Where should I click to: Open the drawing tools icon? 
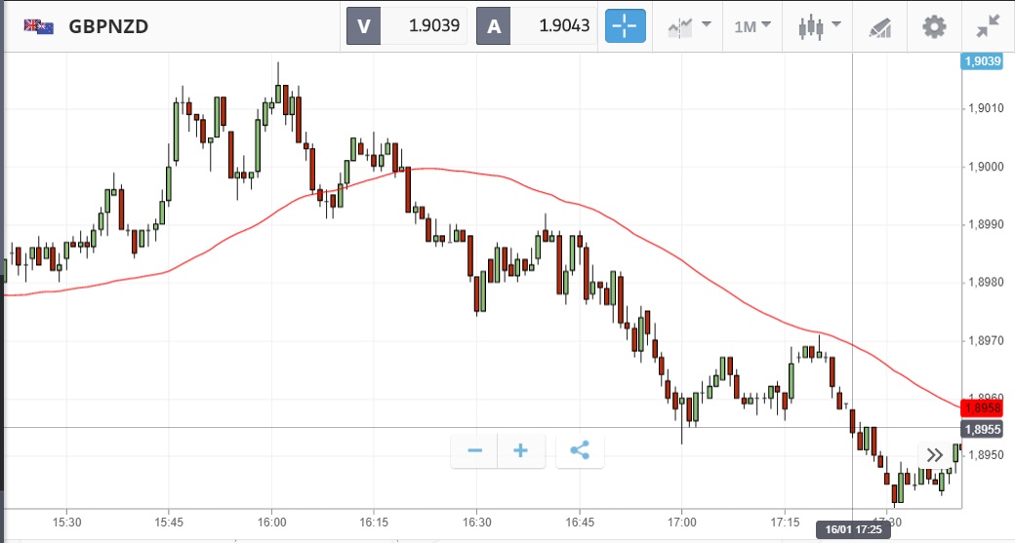coord(878,26)
